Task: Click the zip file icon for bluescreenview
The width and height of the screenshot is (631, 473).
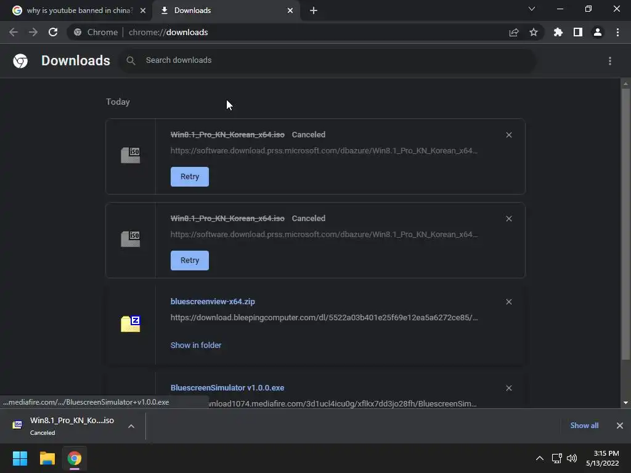Action: coord(131,324)
